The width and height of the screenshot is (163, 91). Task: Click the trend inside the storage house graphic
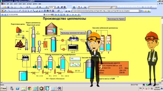pyautogui.click(x=50, y=31)
